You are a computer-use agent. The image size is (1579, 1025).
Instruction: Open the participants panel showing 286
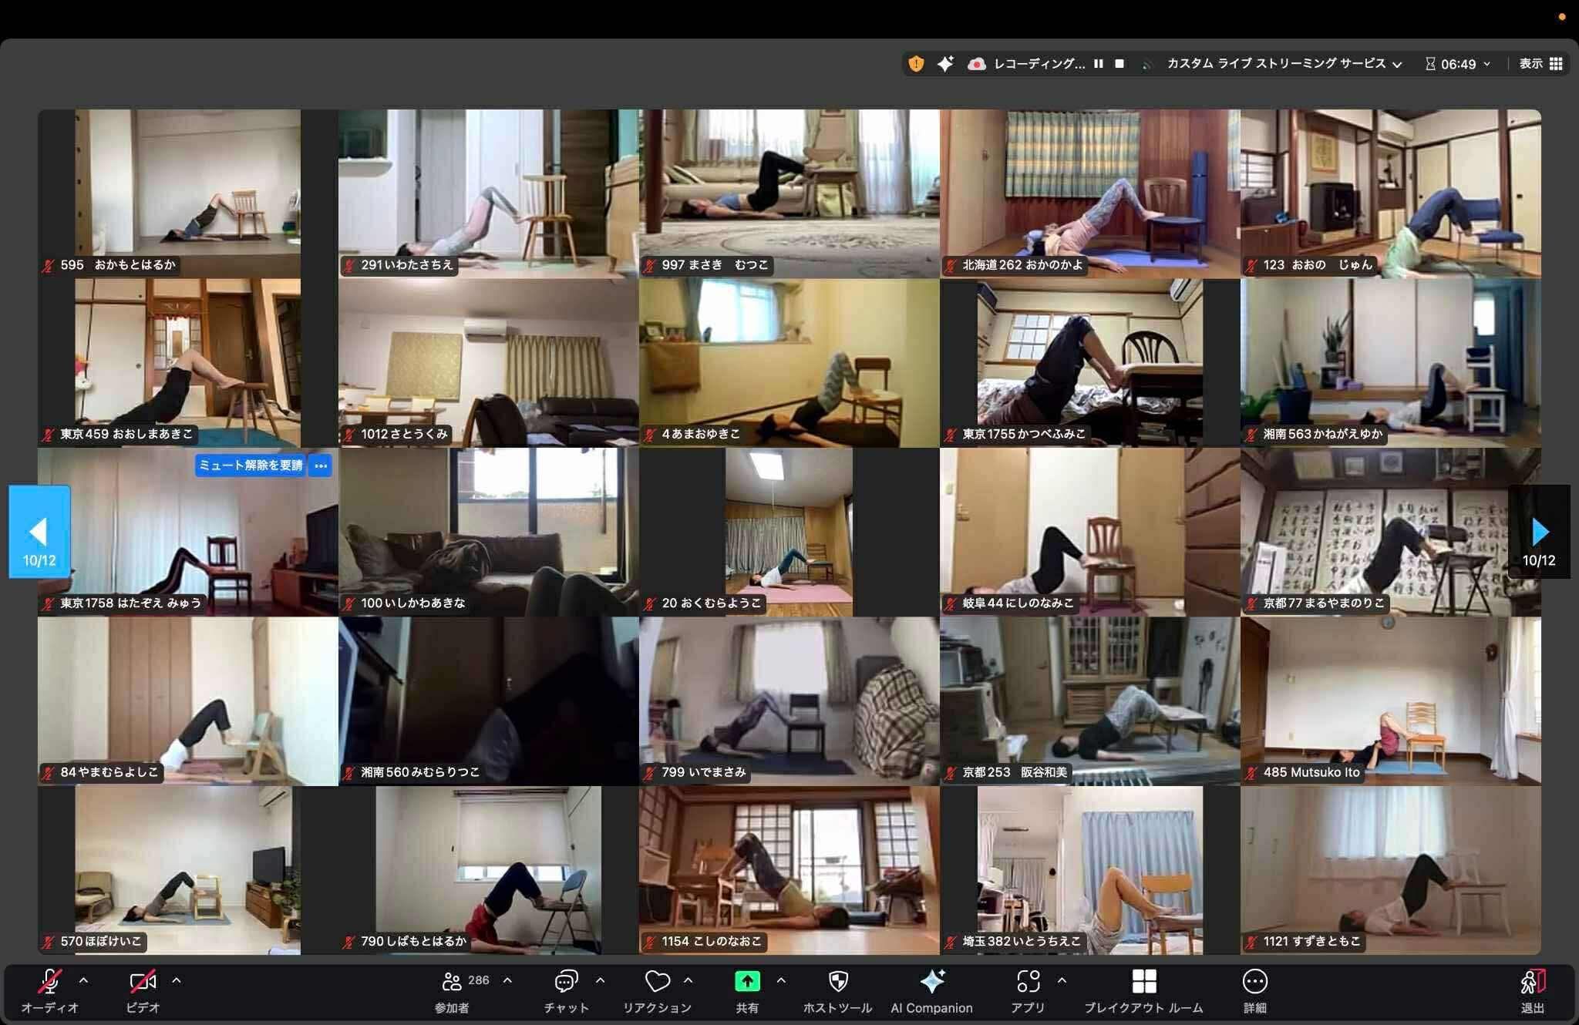point(453,982)
